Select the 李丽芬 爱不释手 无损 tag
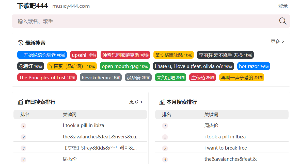300x164 pixels. (225, 55)
